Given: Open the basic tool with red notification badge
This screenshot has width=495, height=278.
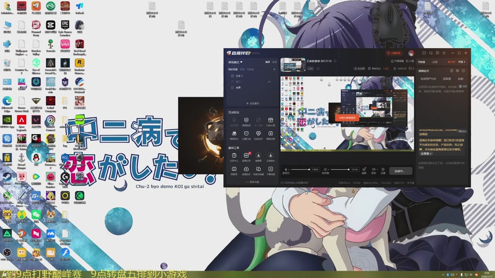Looking at the screenshot, I should point(246,157).
